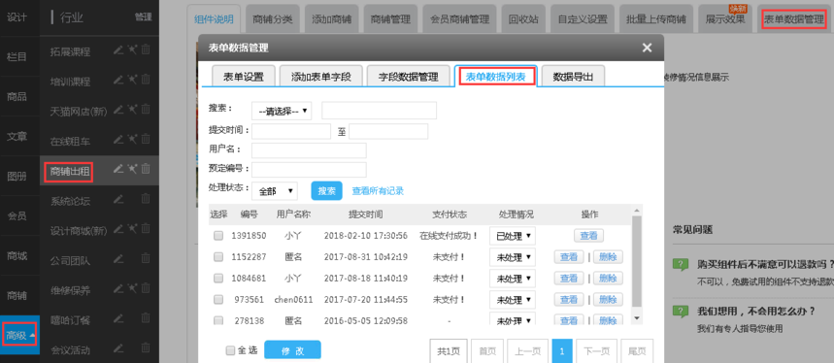Delete 商铺出租 using its trash icon
The height and width of the screenshot is (363, 834).
coord(146,169)
